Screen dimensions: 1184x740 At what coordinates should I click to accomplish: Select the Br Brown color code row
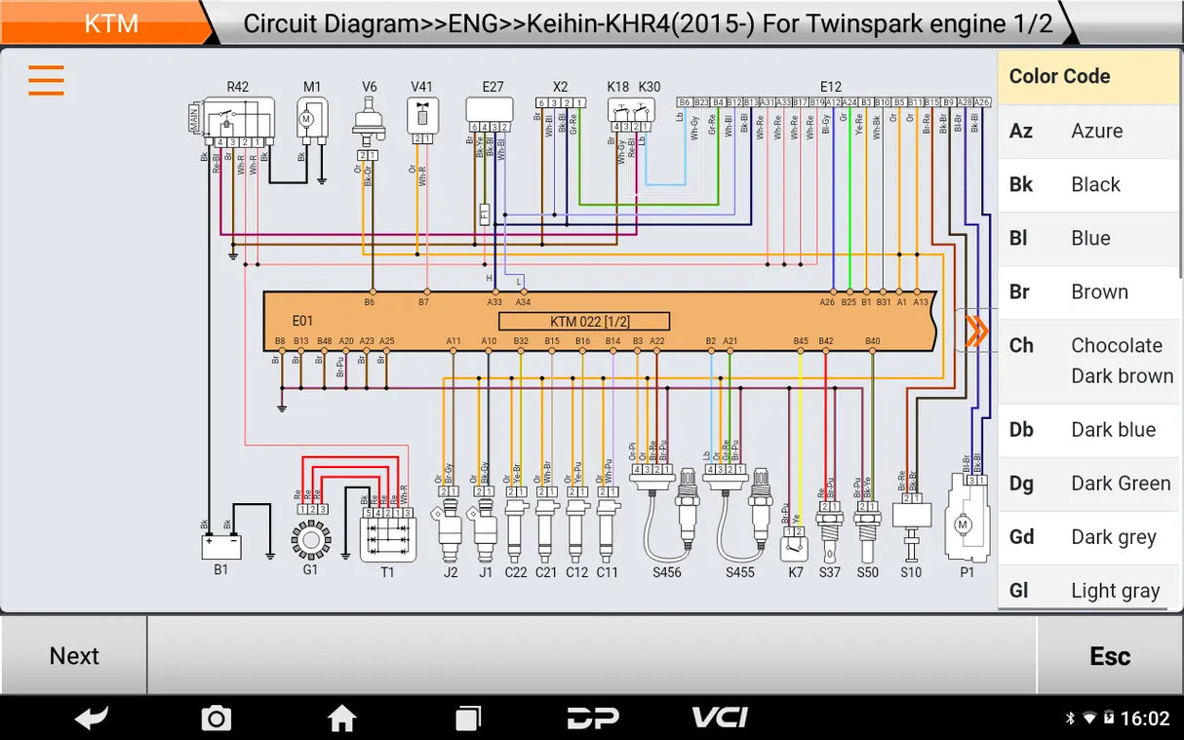pos(1088,292)
